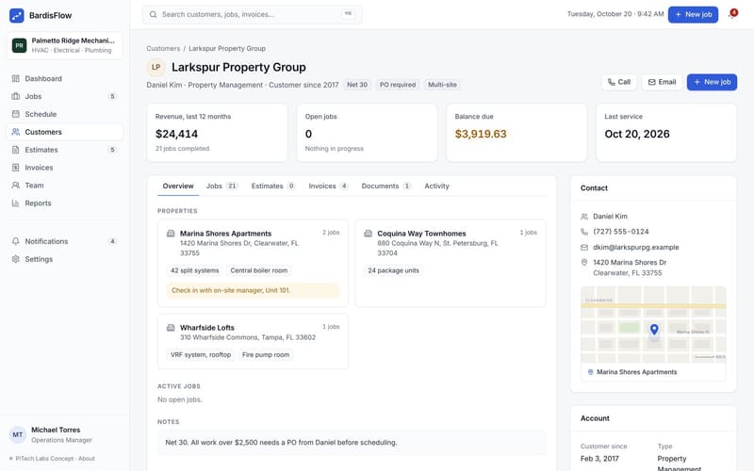
Task: Click the revenue amount $24,414
Action: (176, 134)
